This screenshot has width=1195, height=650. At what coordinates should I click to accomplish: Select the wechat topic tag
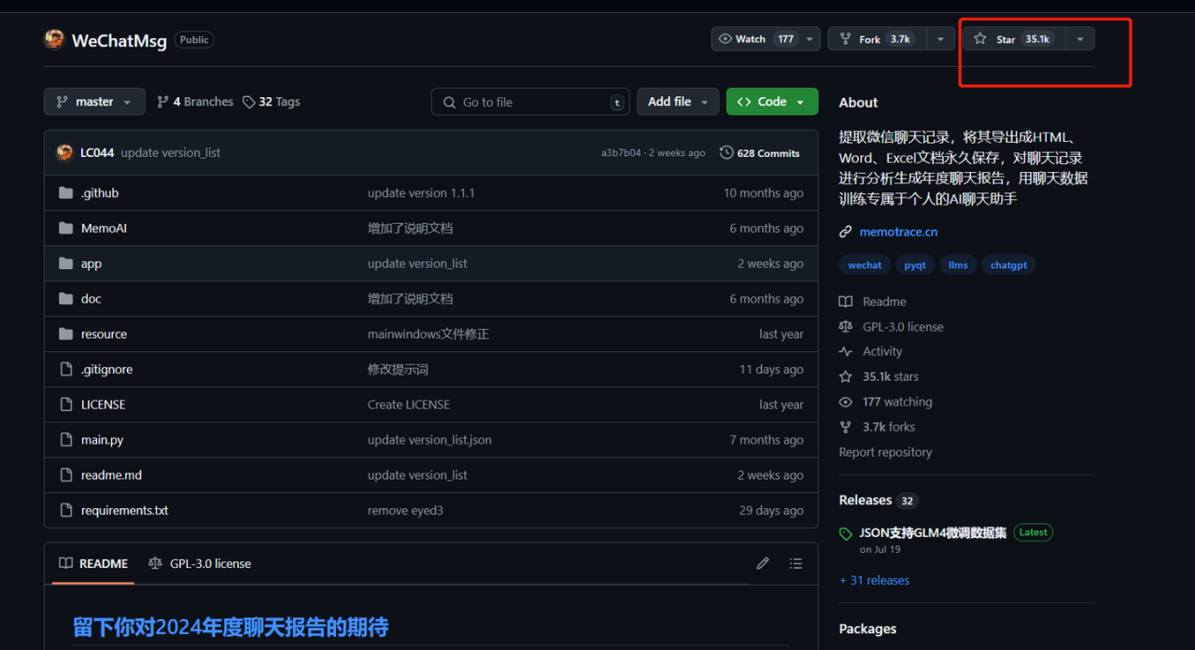(x=865, y=265)
